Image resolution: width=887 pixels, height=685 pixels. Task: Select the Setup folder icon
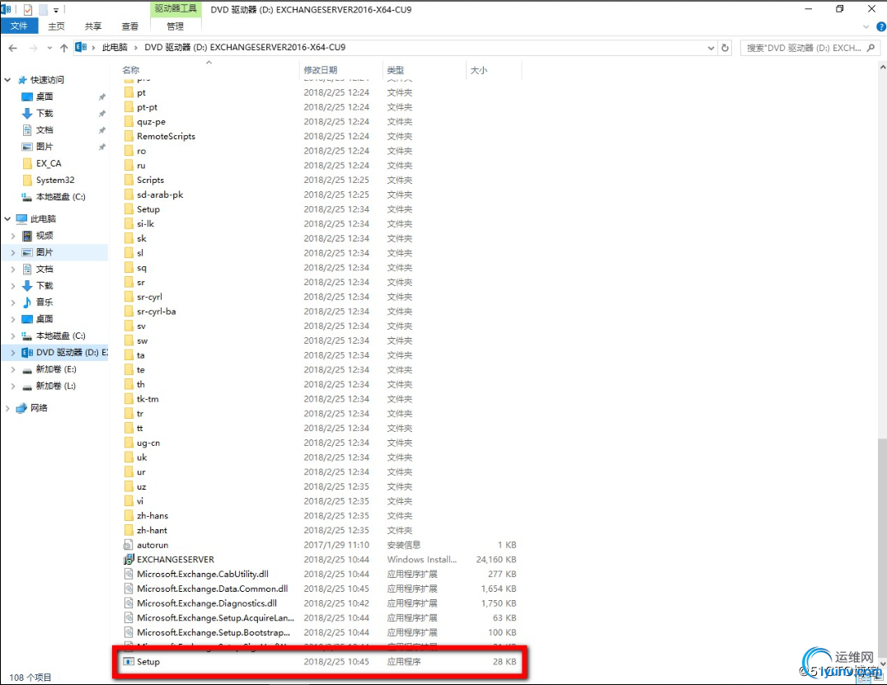[129, 209]
